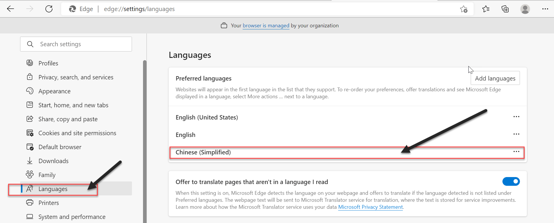
Task: Open the Favorites list icon
Action: (486, 9)
